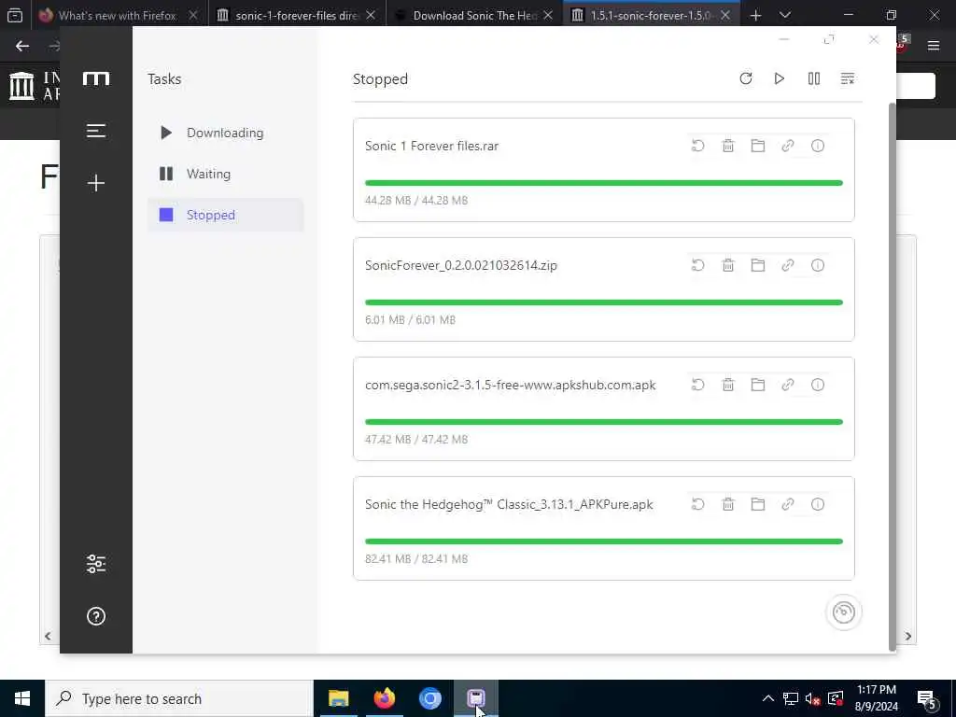Select the Downloading task category
The height and width of the screenshot is (717, 956).
(225, 133)
